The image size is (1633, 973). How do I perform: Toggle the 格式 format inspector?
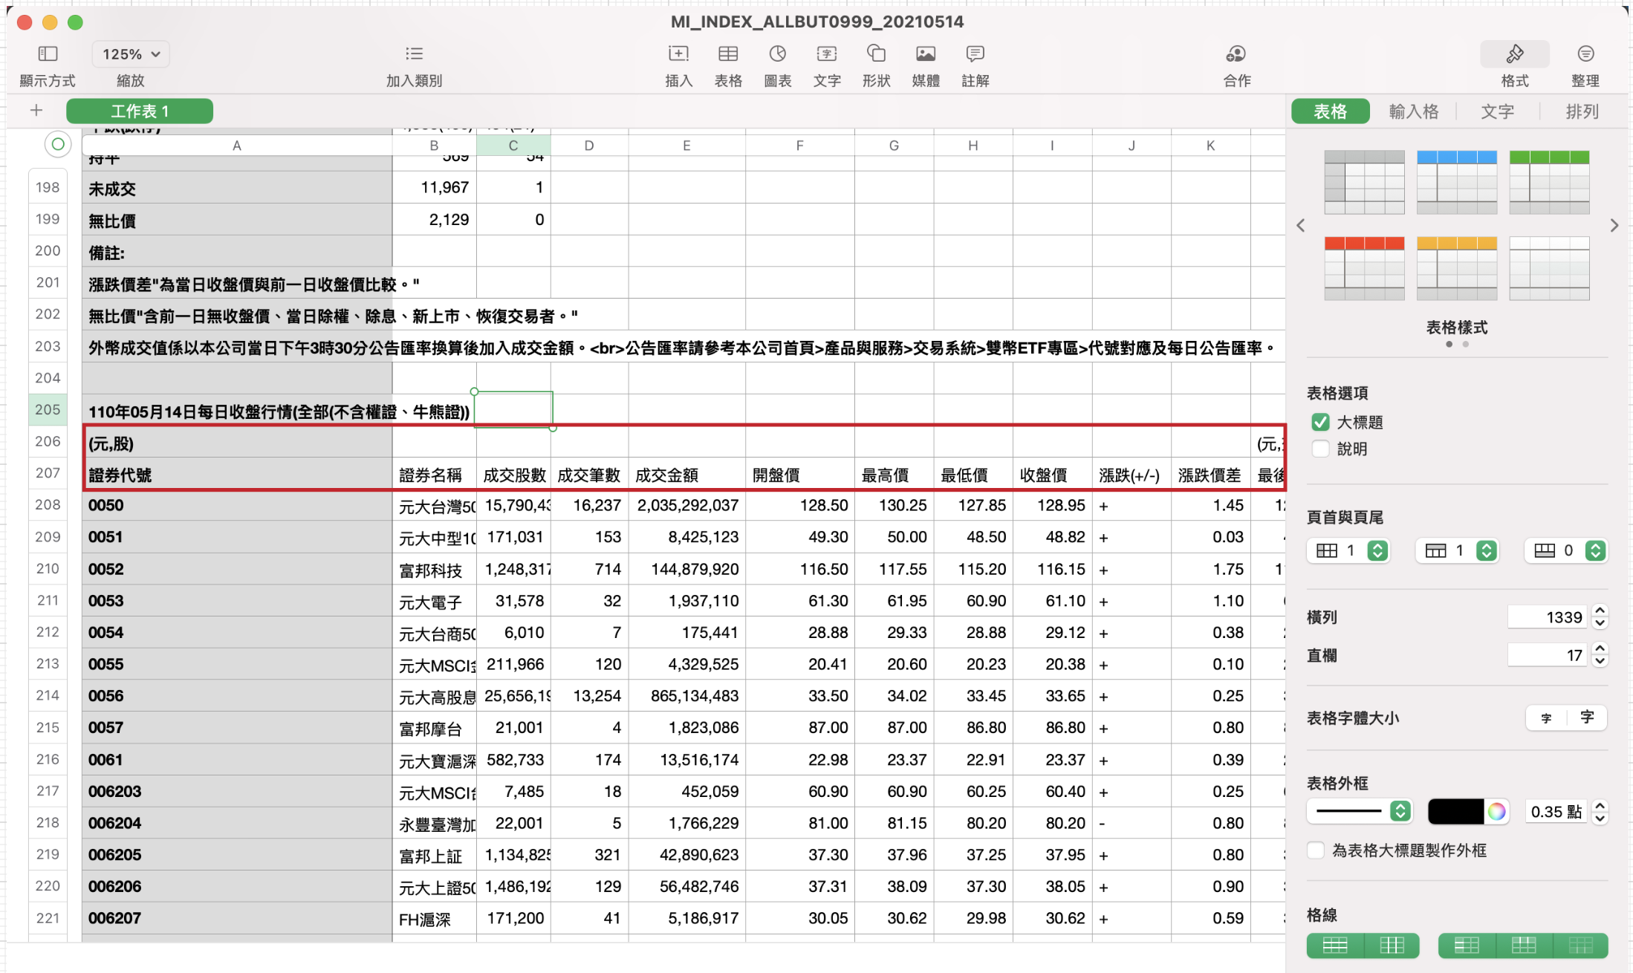pyautogui.click(x=1515, y=54)
